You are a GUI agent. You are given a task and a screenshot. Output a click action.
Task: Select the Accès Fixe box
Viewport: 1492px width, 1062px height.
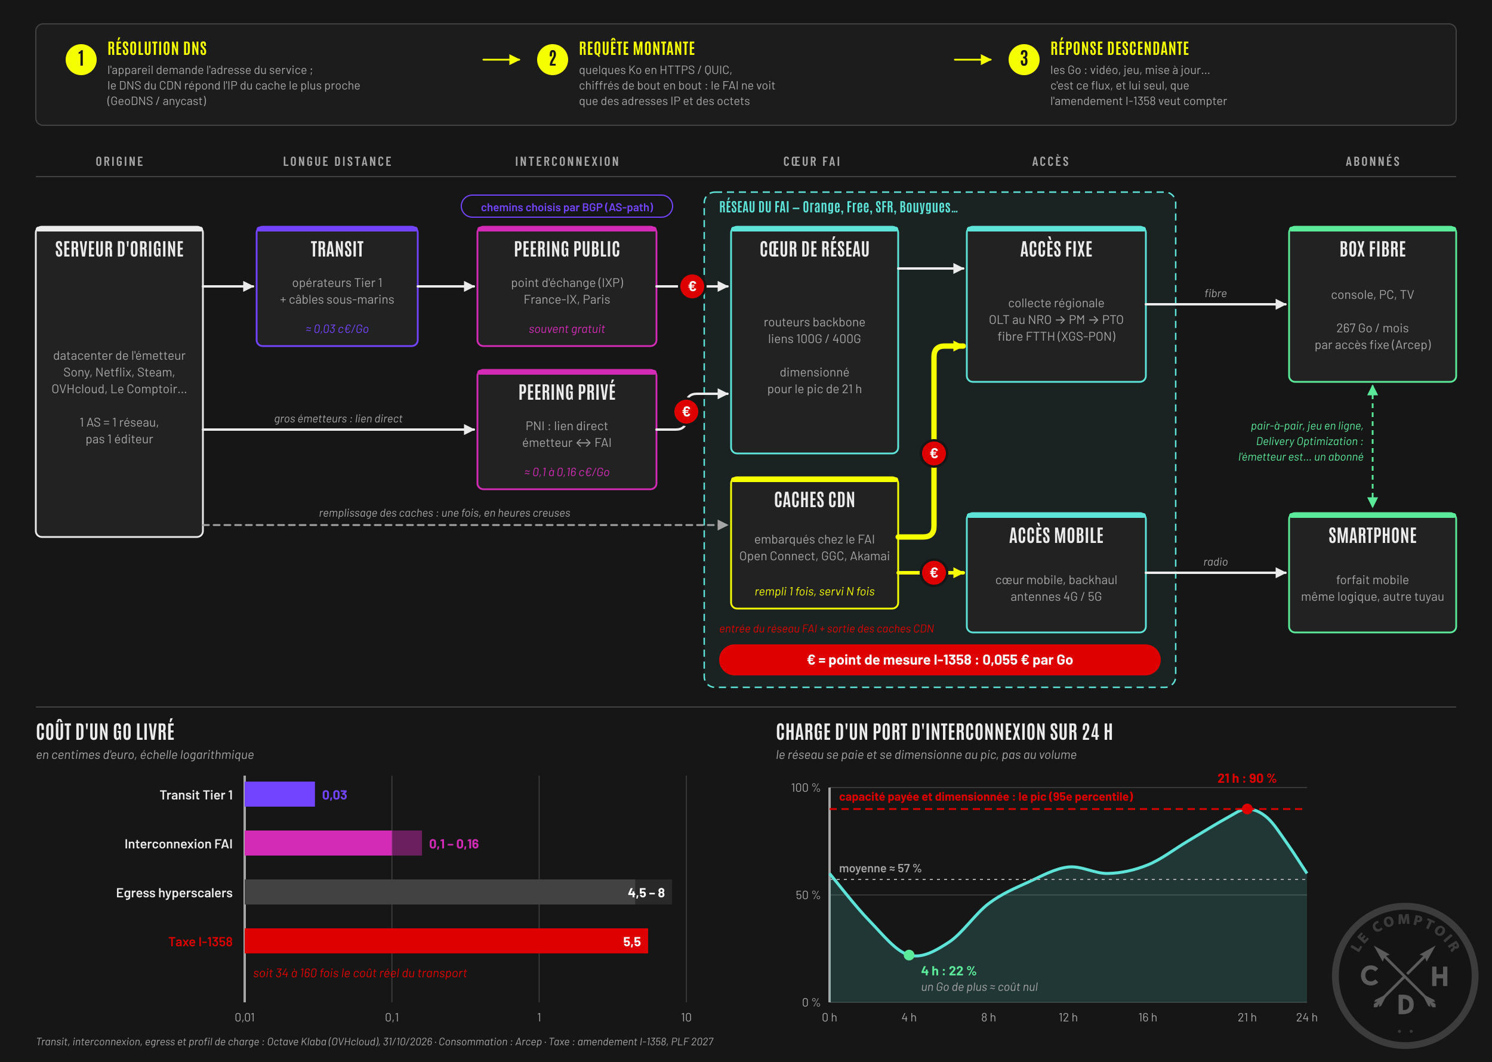click(1056, 304)
